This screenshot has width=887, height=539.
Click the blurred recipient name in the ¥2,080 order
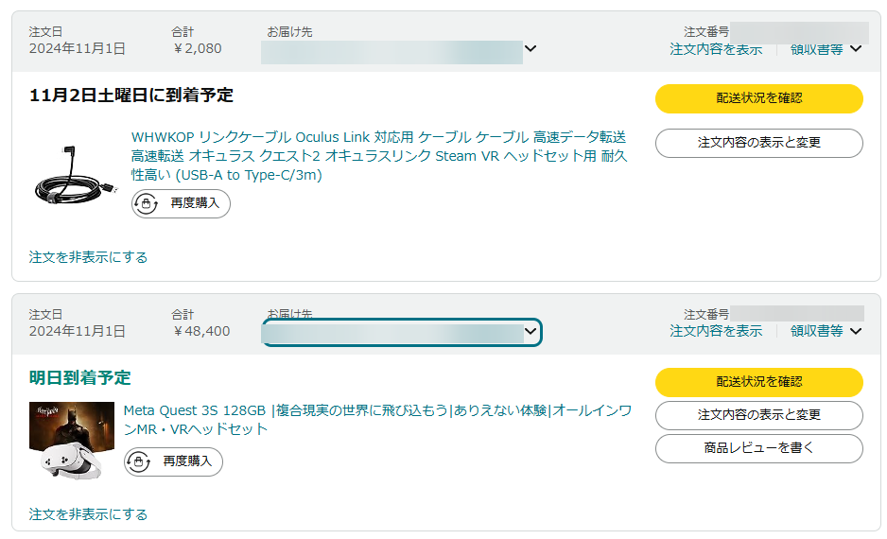pyautogui.click(x=391, y=52)
